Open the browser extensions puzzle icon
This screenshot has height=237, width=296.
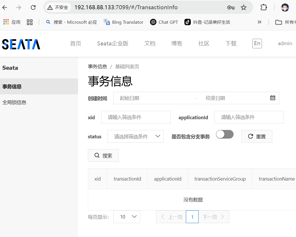(x=264, y=8)
